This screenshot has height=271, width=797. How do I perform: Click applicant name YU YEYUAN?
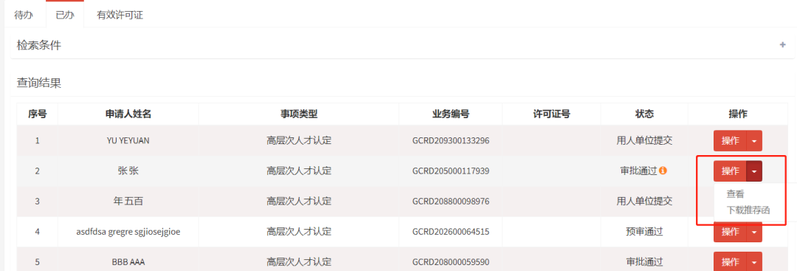[x=128, y=141]
